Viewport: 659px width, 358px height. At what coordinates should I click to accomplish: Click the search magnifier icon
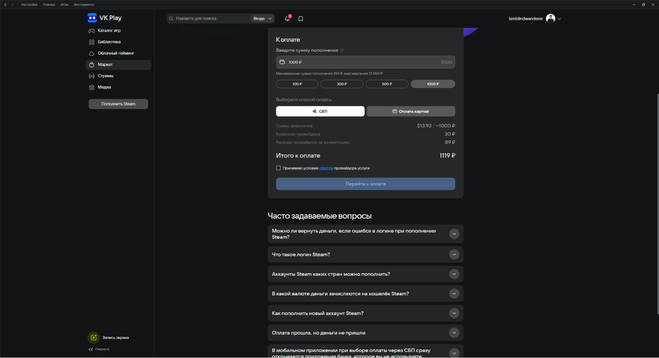(x=171, y=19)
